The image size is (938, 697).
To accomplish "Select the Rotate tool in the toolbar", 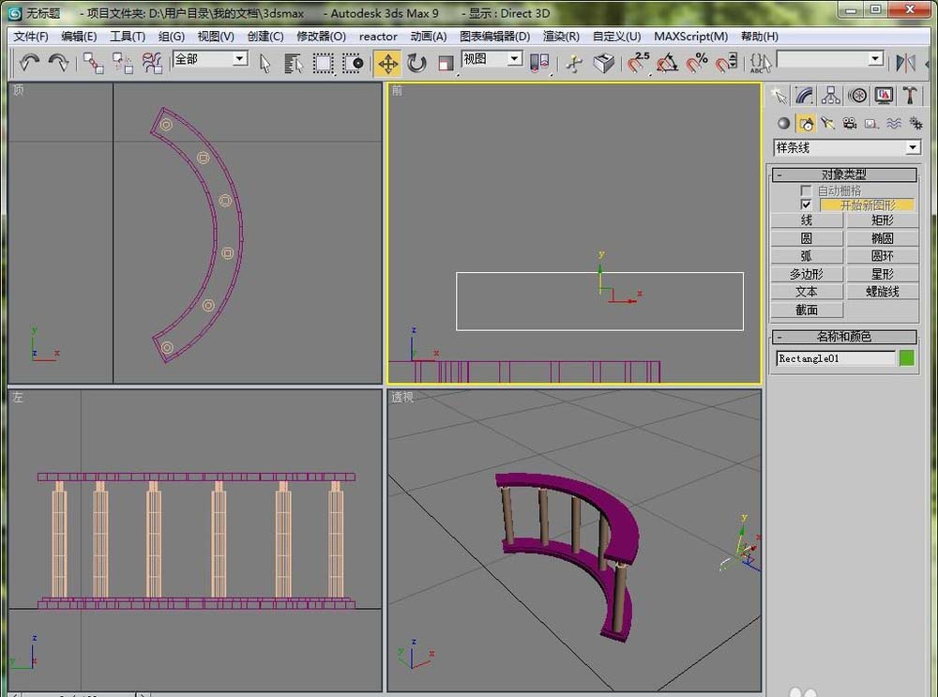I will pyautogui.click(x=416, y=63).
